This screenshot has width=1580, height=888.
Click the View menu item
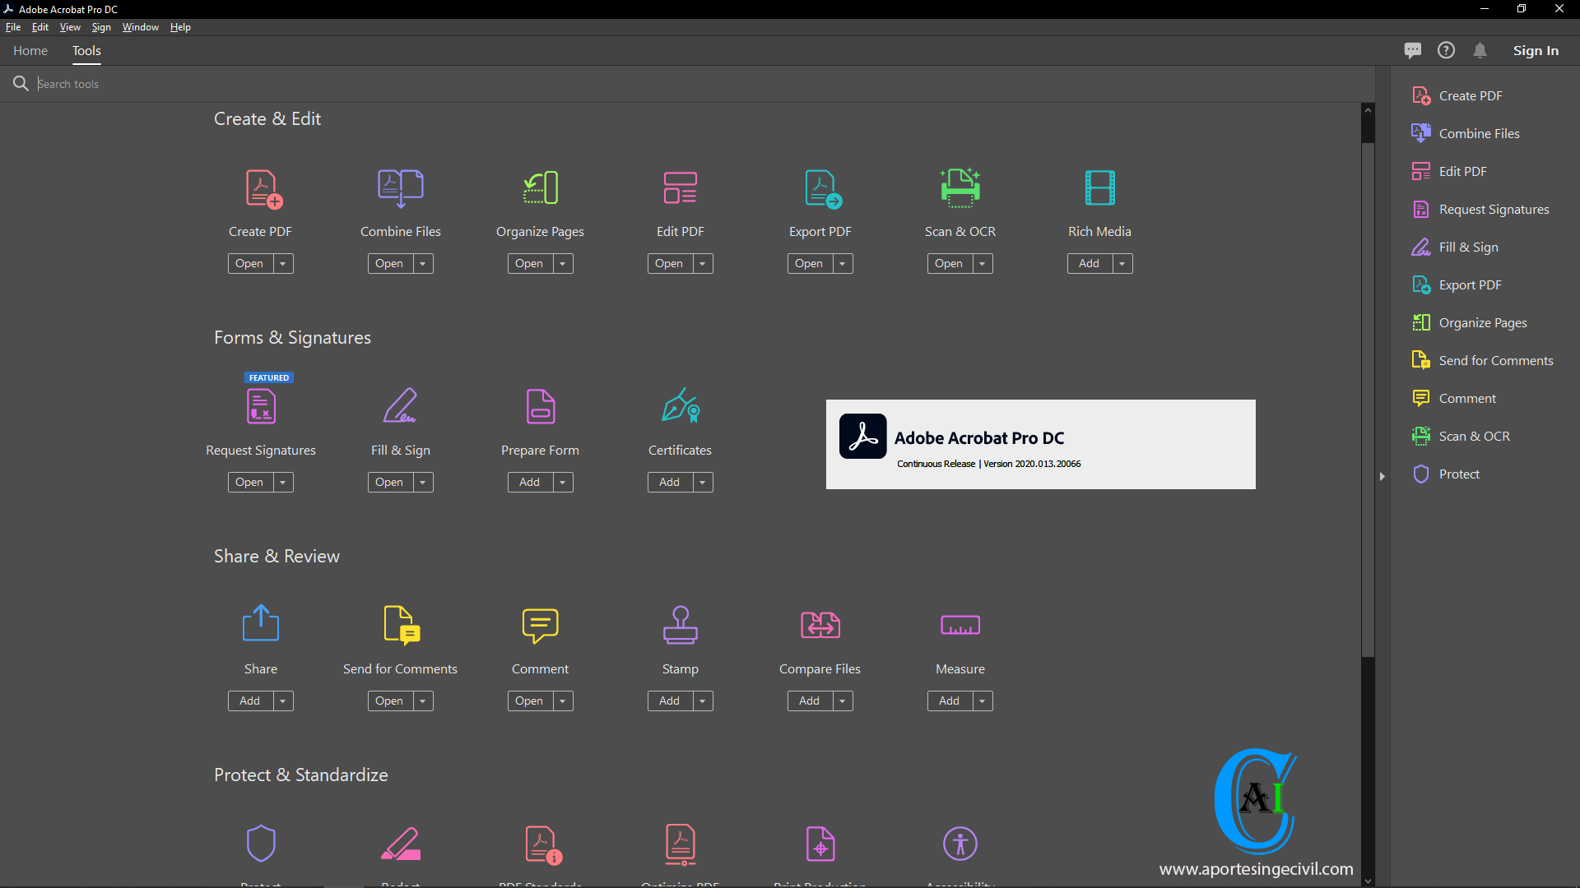pos(71,27)
